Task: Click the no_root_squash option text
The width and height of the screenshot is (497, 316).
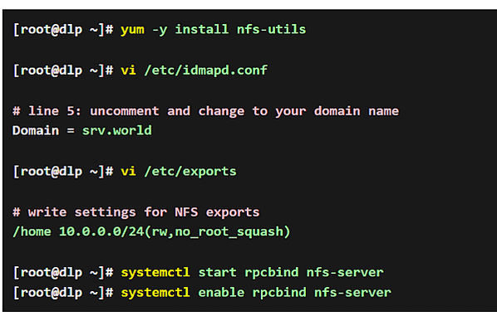Action: [x=229, y=232]
